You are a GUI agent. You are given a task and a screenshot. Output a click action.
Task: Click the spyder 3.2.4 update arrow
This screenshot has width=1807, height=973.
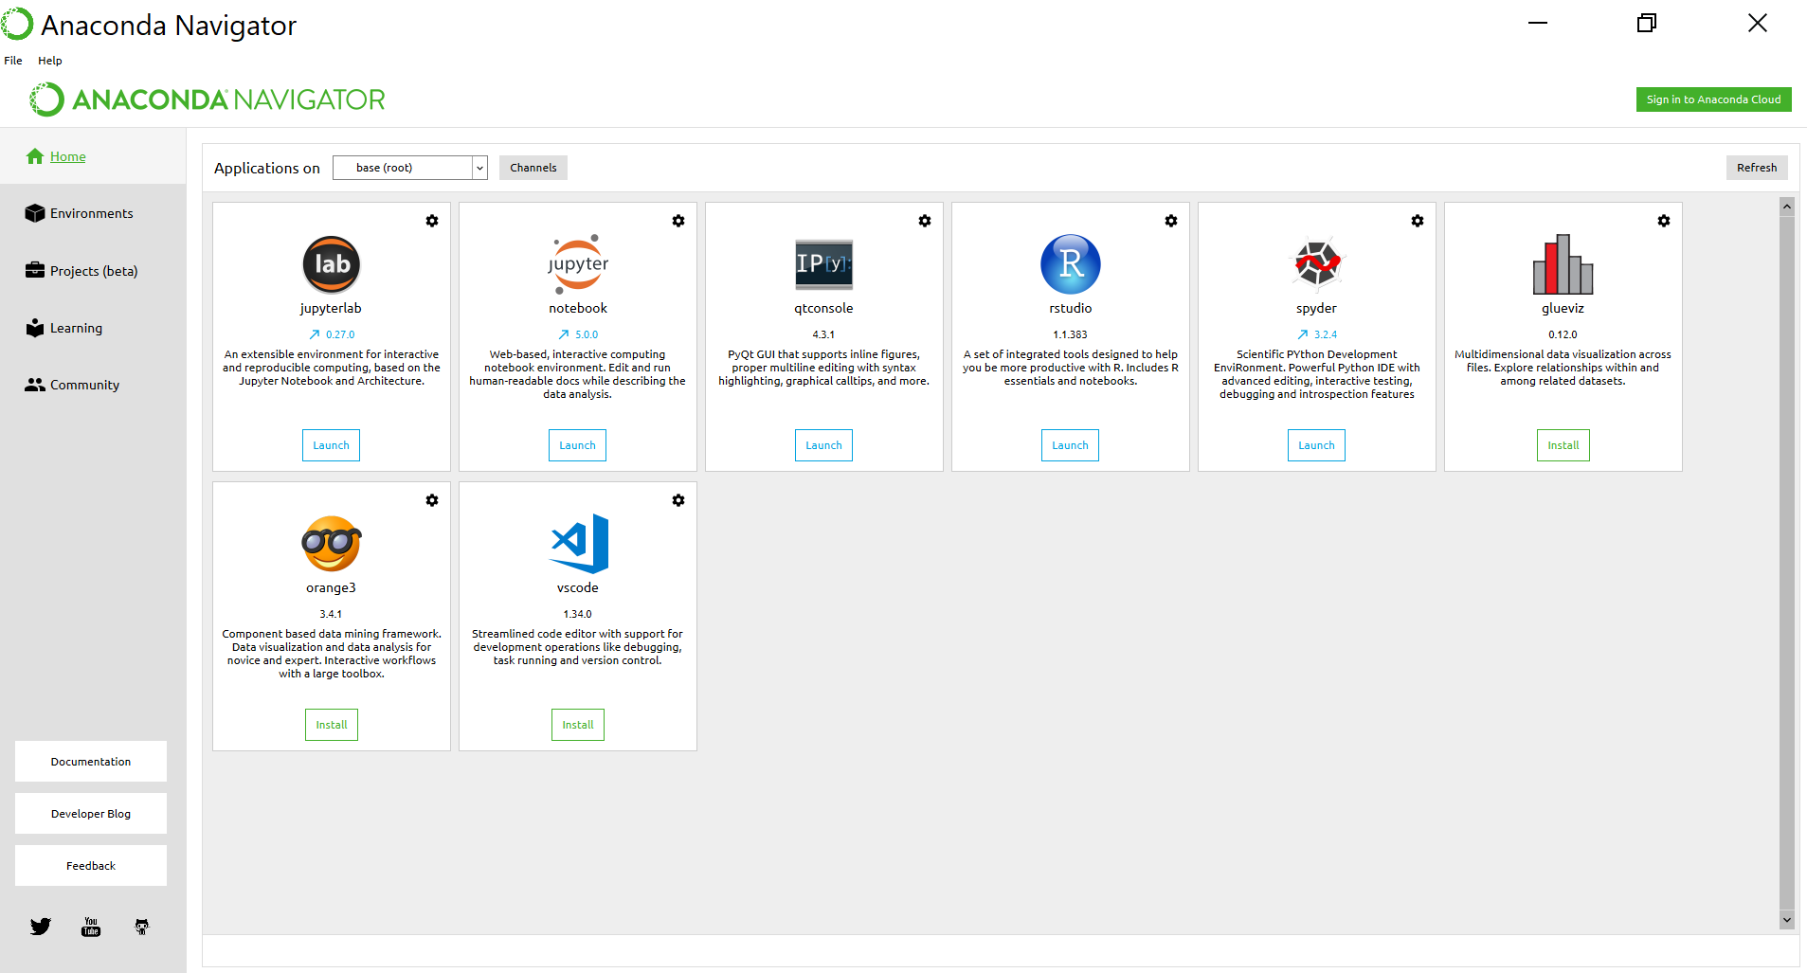1303,334
